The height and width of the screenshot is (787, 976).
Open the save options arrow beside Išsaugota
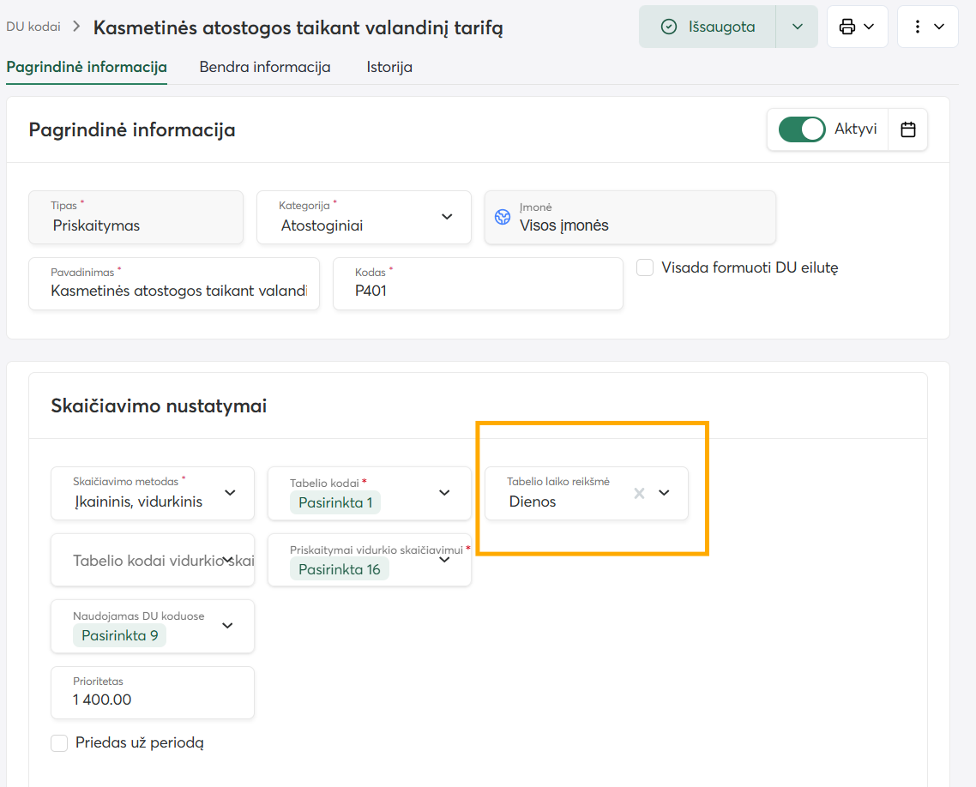(x=798, y=27)
